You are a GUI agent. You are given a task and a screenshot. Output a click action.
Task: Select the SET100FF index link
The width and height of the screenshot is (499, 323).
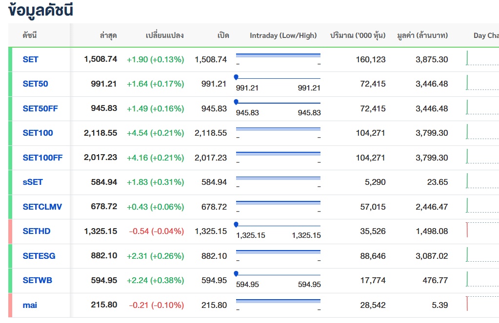pyautogui.click(x=42, y=158)
